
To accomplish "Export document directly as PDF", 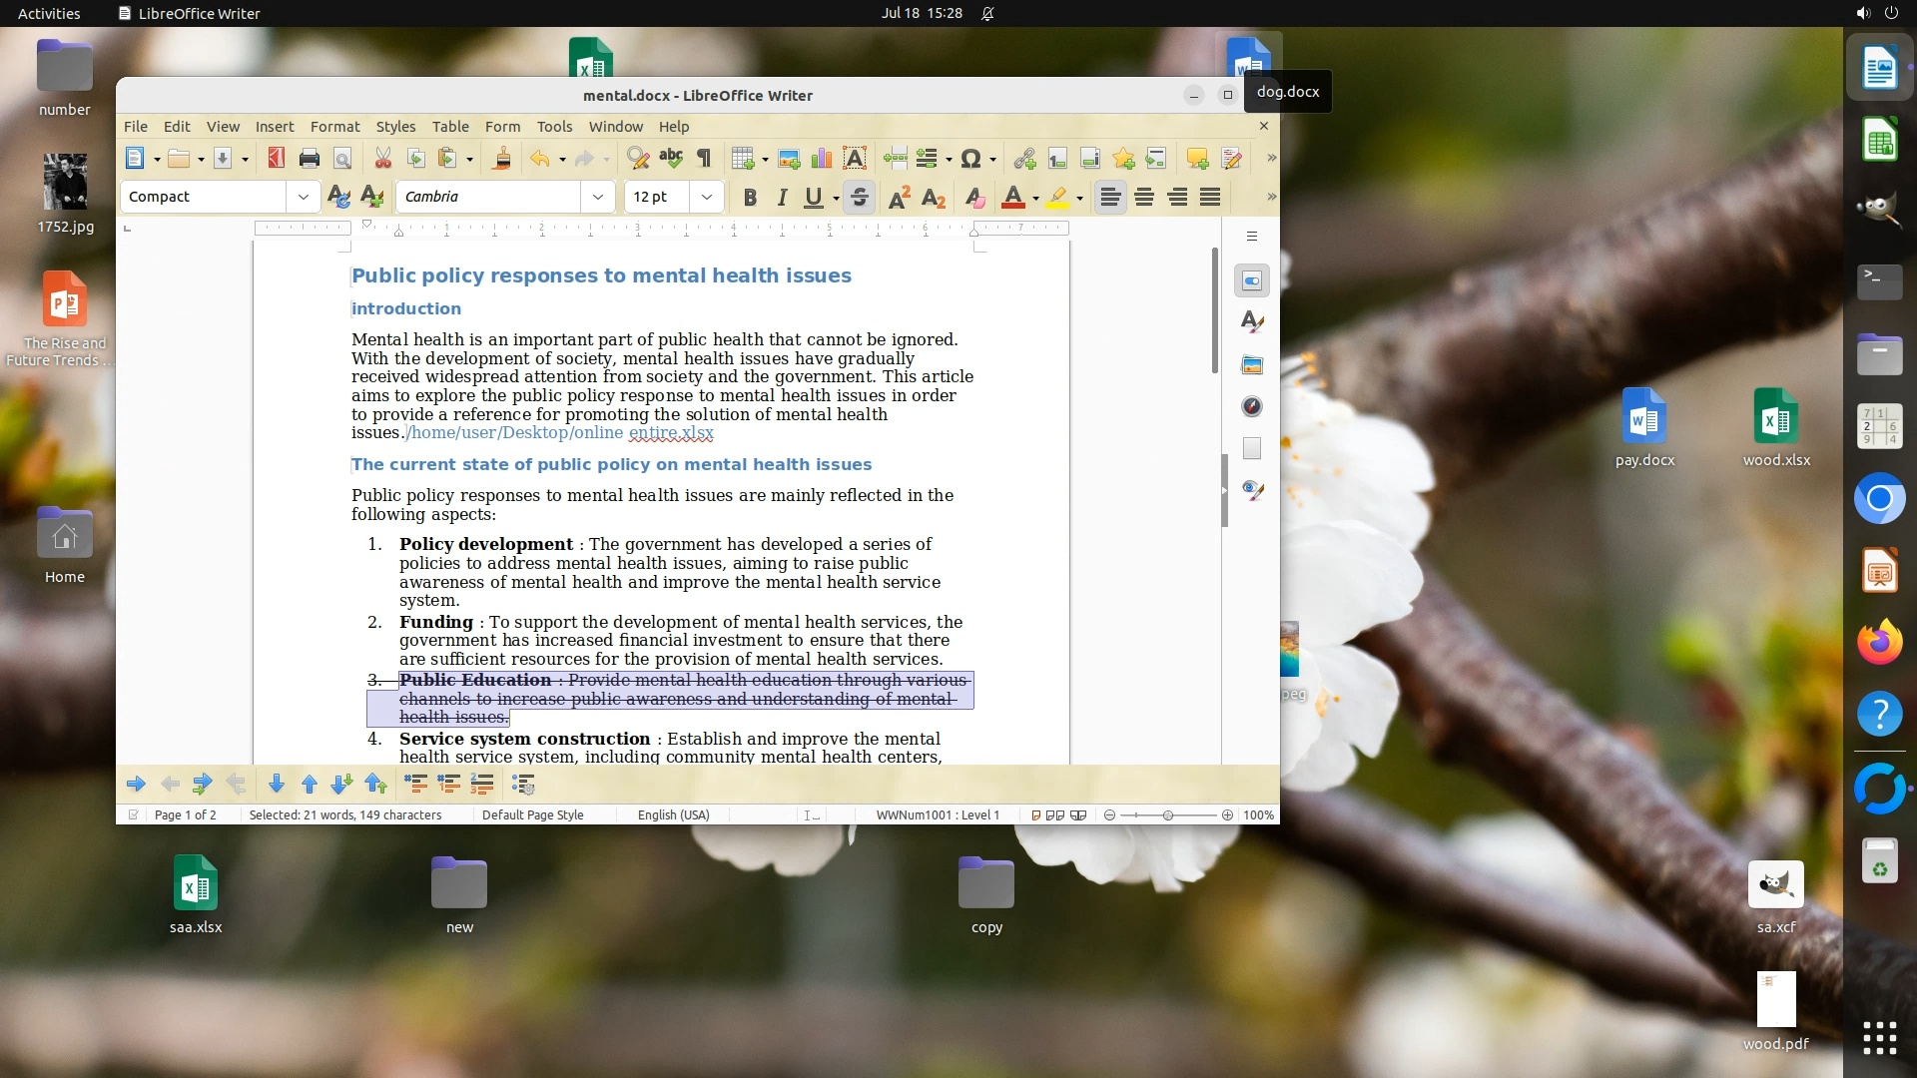I will click(x=277, y=159).
